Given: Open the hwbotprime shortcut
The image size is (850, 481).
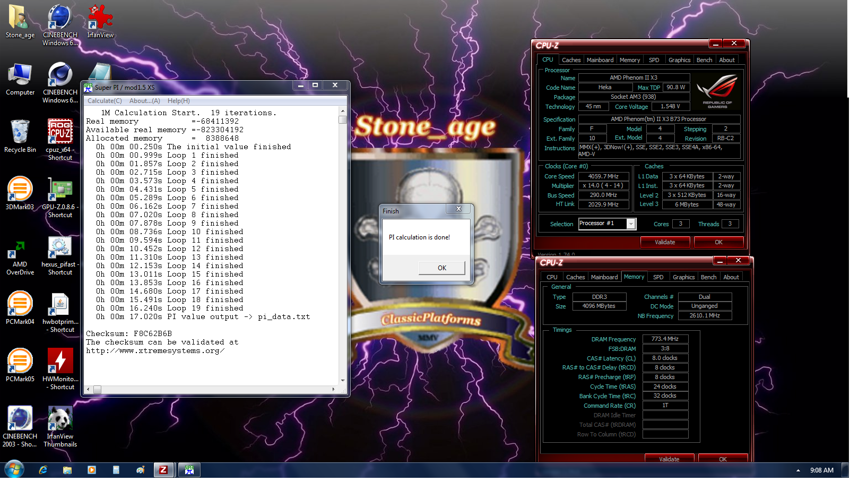Looking at the screenshot, I should point(60,312).
